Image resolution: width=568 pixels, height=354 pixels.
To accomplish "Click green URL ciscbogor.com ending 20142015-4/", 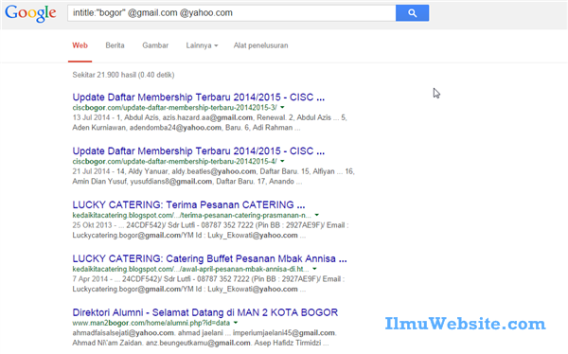I will coord(174,161).
